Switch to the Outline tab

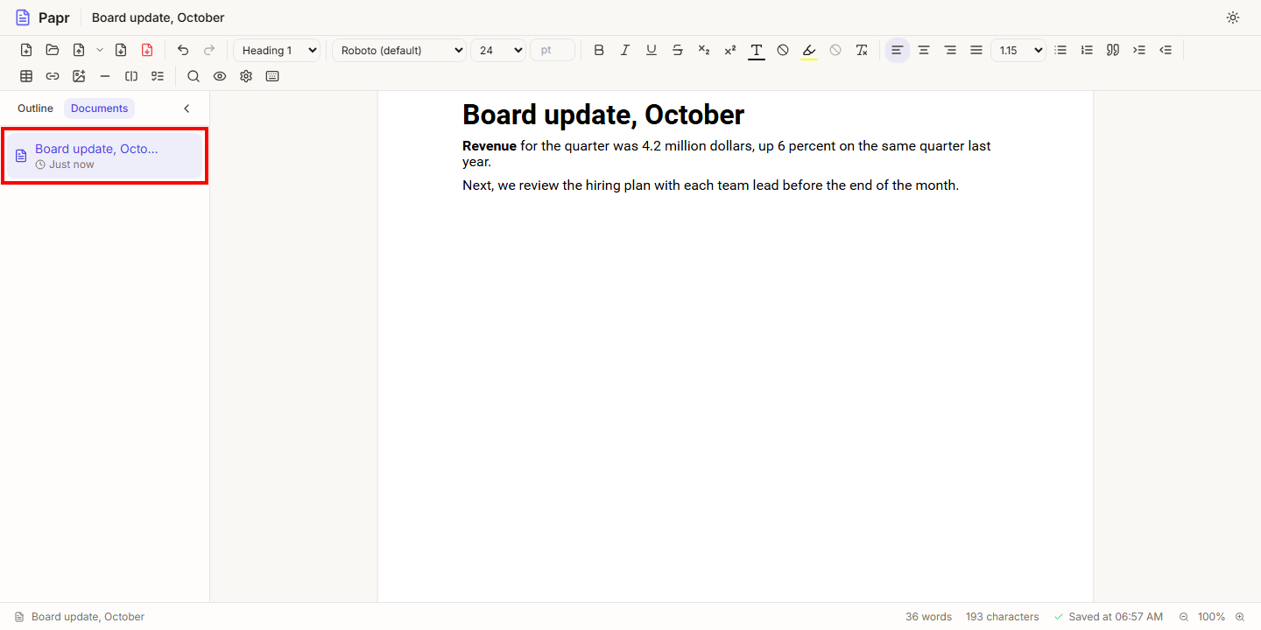tap(35, 108)
